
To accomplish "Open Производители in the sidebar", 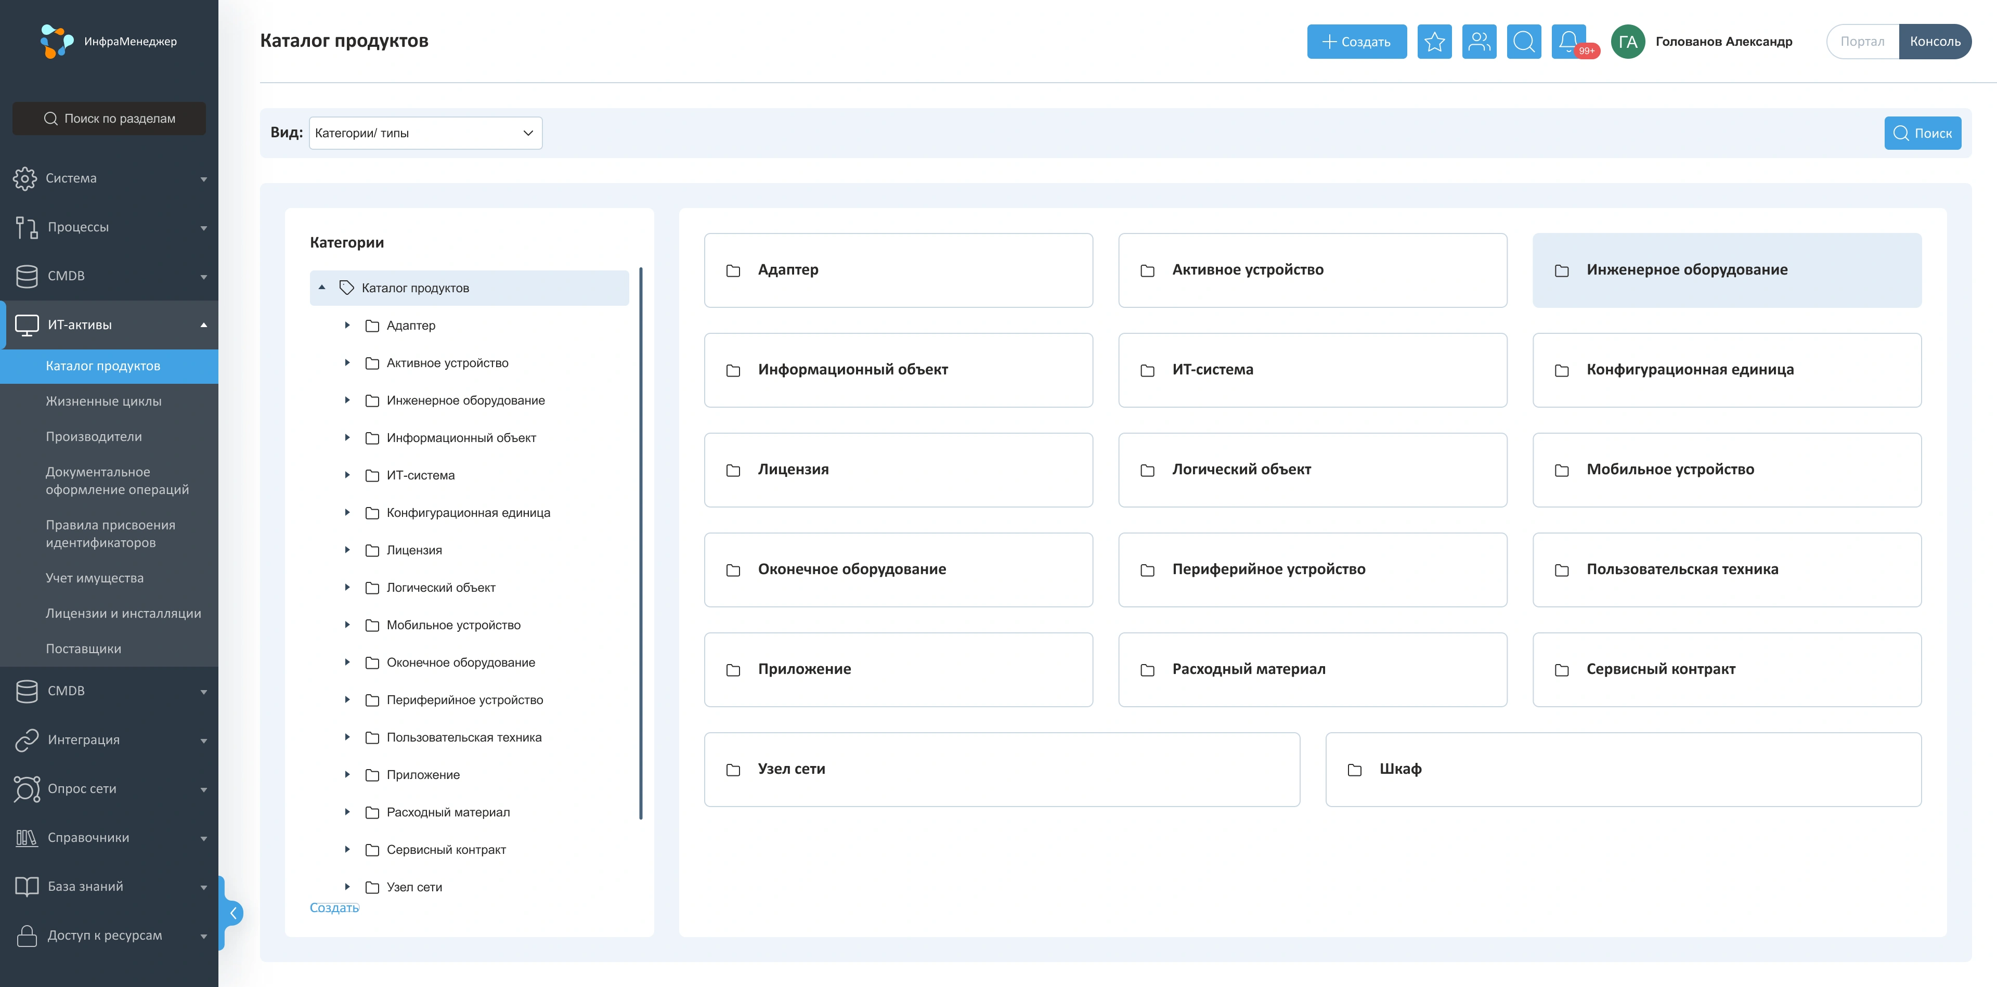I will 93,436.
